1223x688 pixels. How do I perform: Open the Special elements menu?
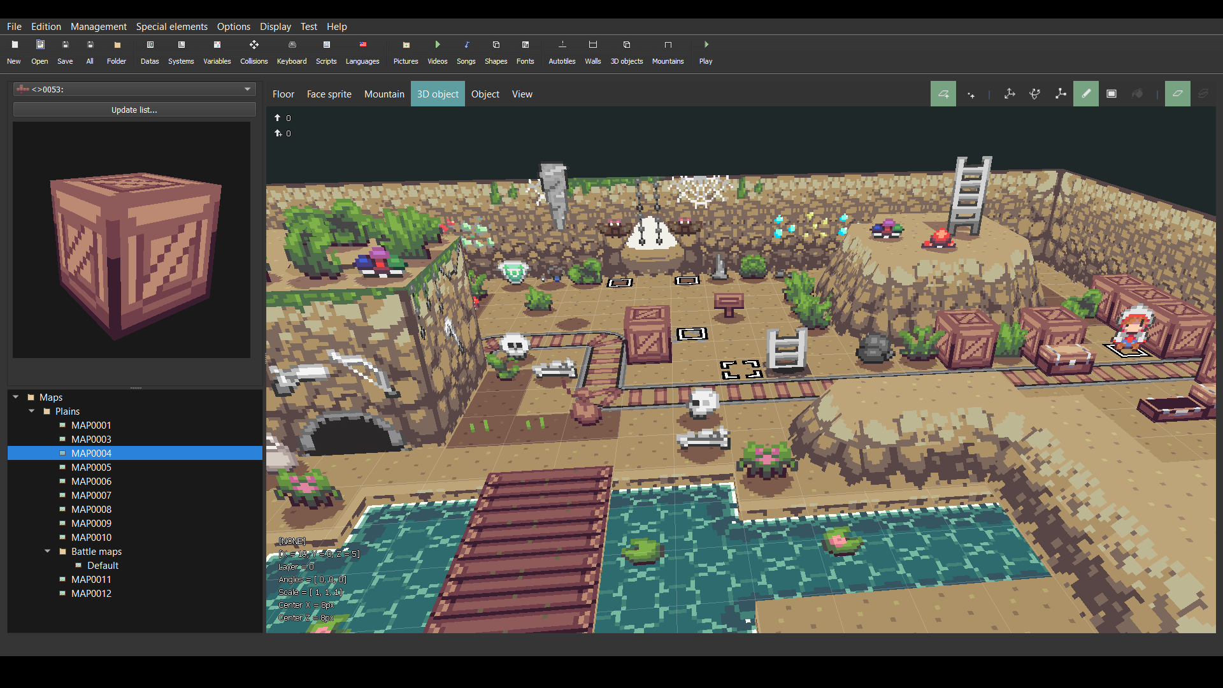[x=172, y=26]
